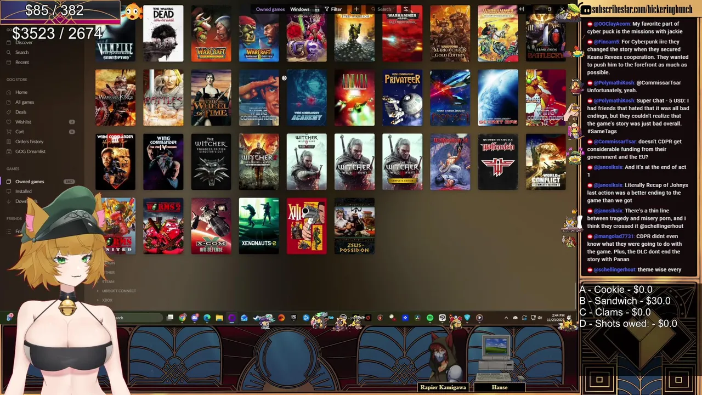Click the plus icon next to Filter
This screenshot has width=702, height=395.
point(356,9)
